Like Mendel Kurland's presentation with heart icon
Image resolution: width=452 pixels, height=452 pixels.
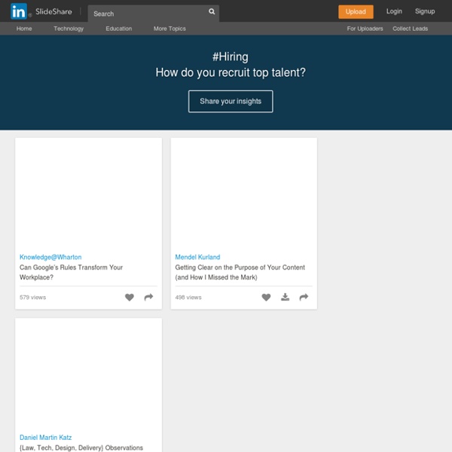pos(266,297)
